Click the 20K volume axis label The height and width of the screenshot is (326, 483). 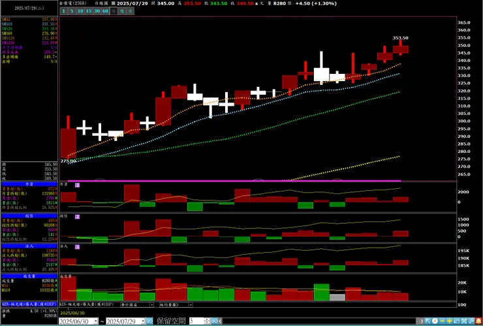point(462,282)
